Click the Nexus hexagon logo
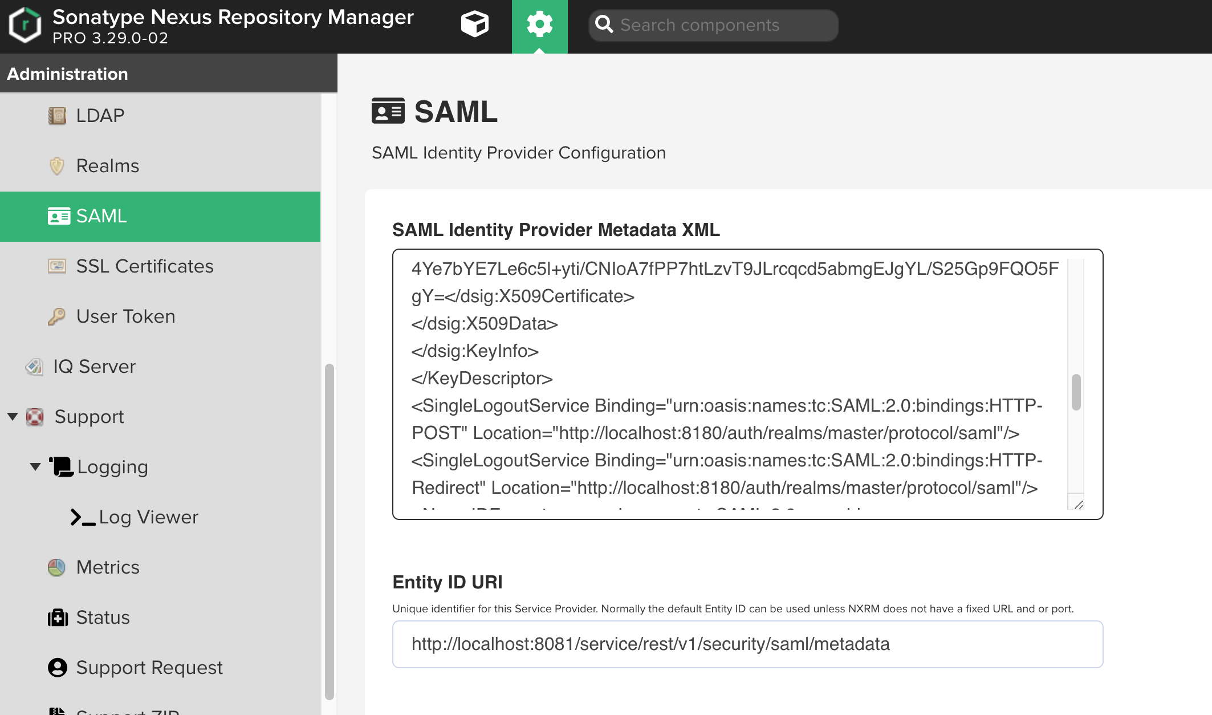 pos(25,25)
